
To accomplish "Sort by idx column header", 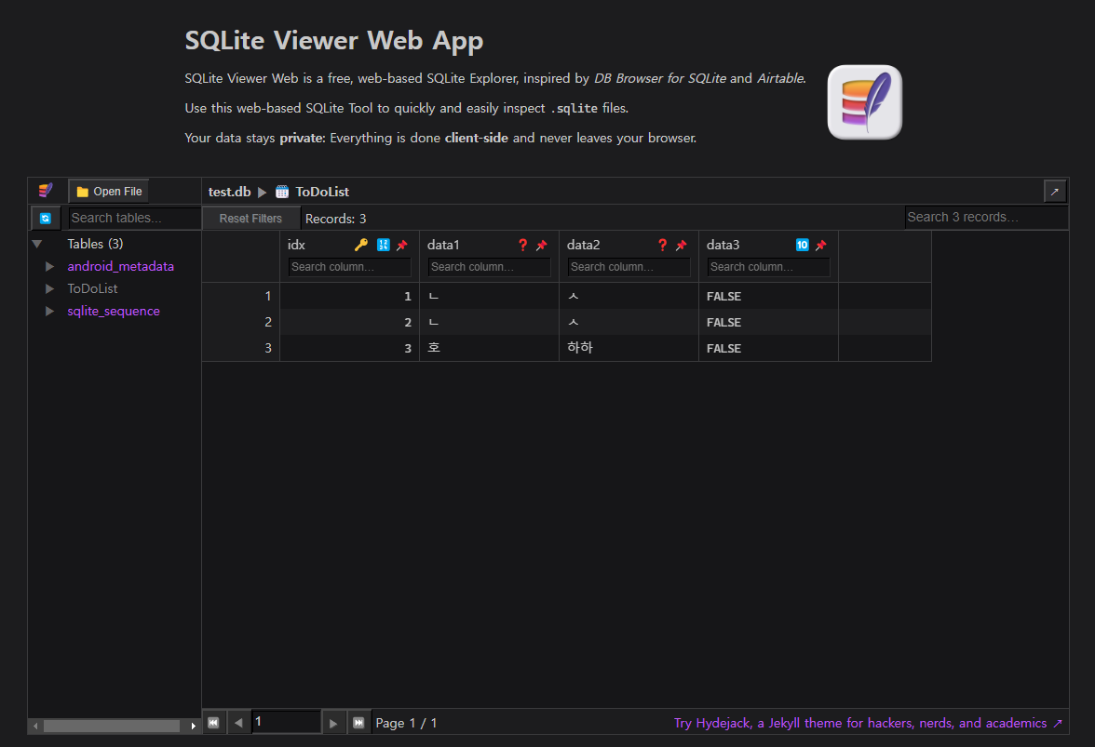I will (296, 245).
